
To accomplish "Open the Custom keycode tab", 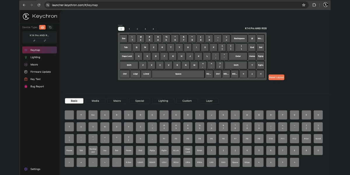I will pos(187,101).
